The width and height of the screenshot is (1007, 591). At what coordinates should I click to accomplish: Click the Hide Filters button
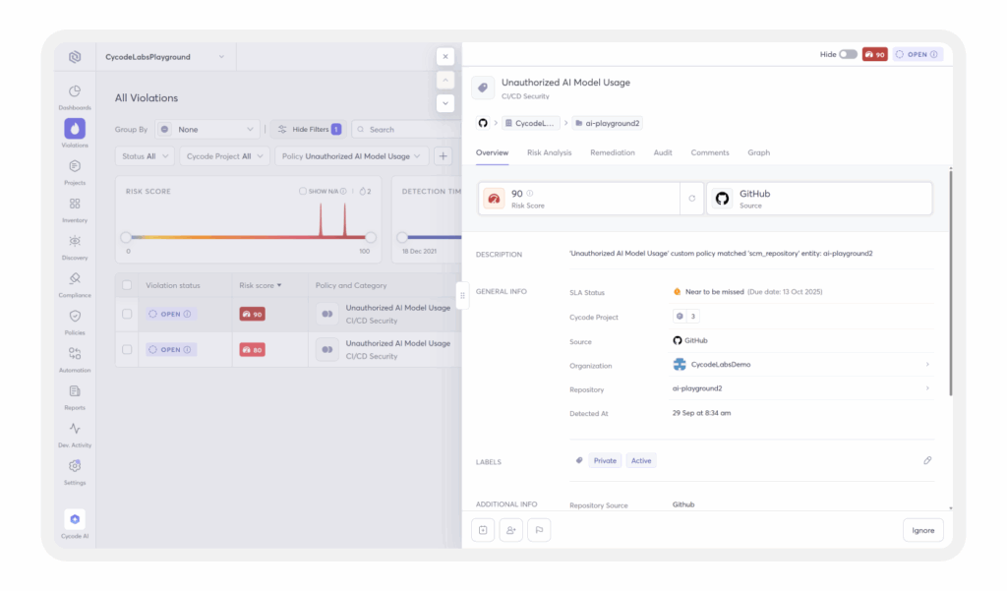309,129
